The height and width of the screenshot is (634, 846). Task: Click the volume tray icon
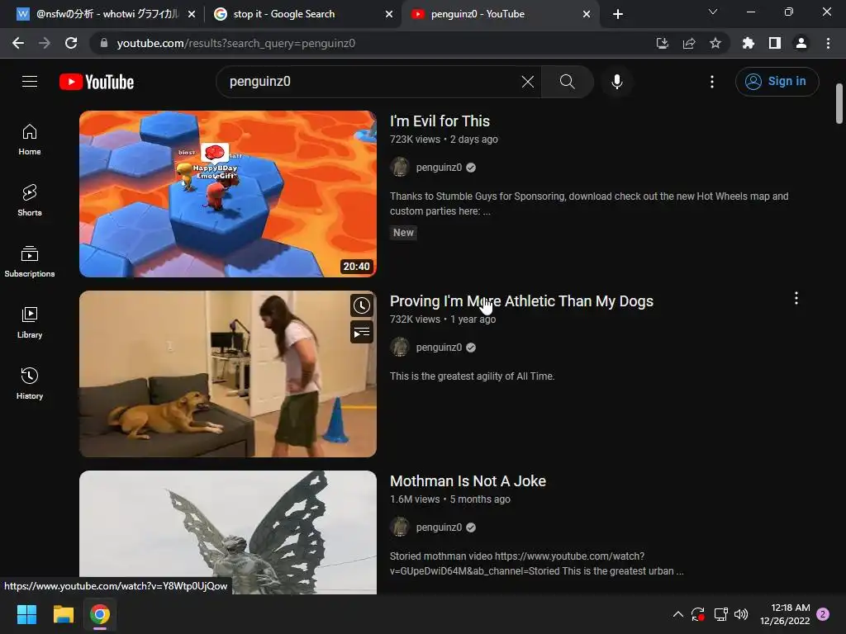(741, 614)
